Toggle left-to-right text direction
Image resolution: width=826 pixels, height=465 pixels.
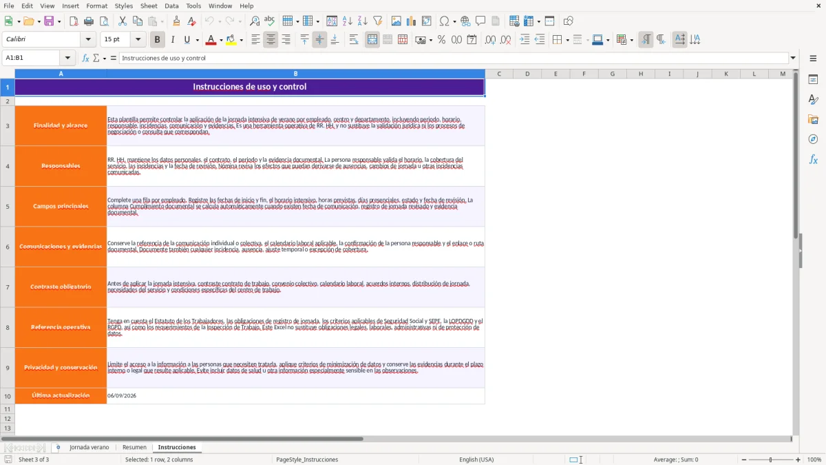[646, 40]
